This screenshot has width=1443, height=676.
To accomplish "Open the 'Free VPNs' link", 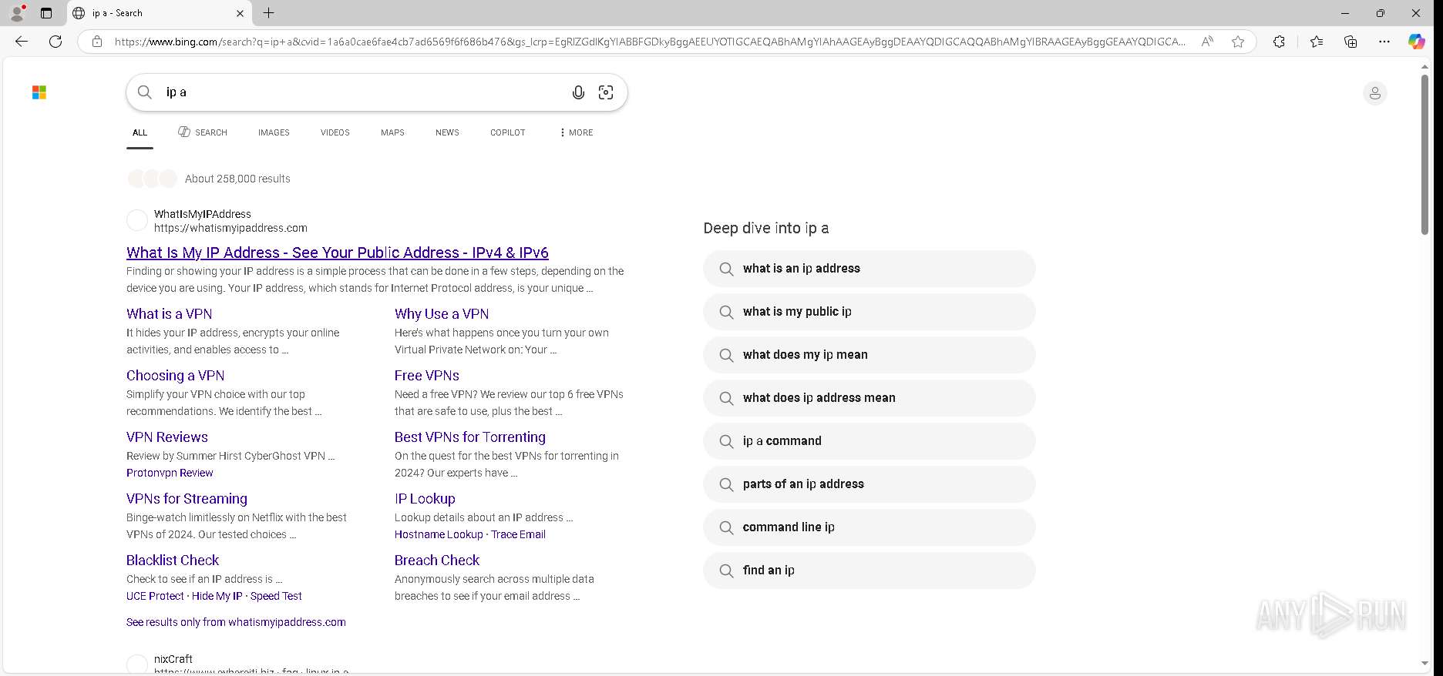I will [x=427, y=376].
